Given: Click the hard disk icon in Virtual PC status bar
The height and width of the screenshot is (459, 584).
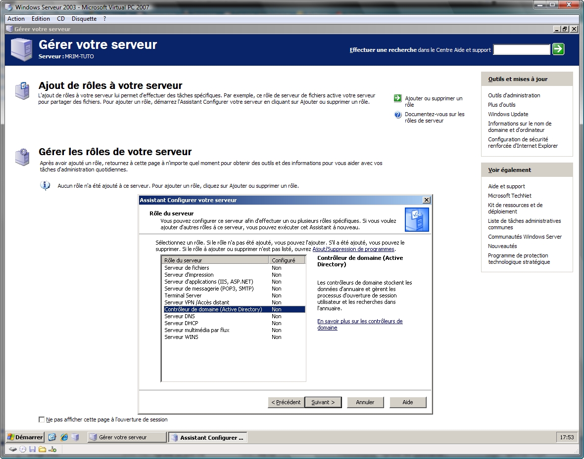Looking at the screenshot, I should (13, 449).
